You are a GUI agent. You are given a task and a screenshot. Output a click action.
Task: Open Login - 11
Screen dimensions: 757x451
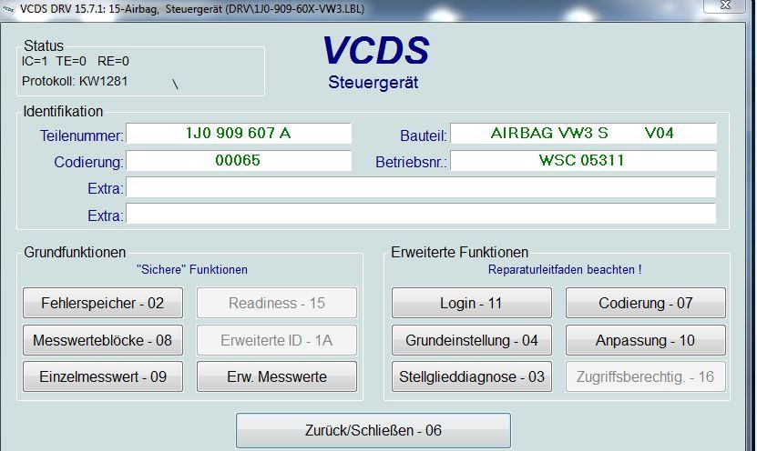(x=472, y=303)
